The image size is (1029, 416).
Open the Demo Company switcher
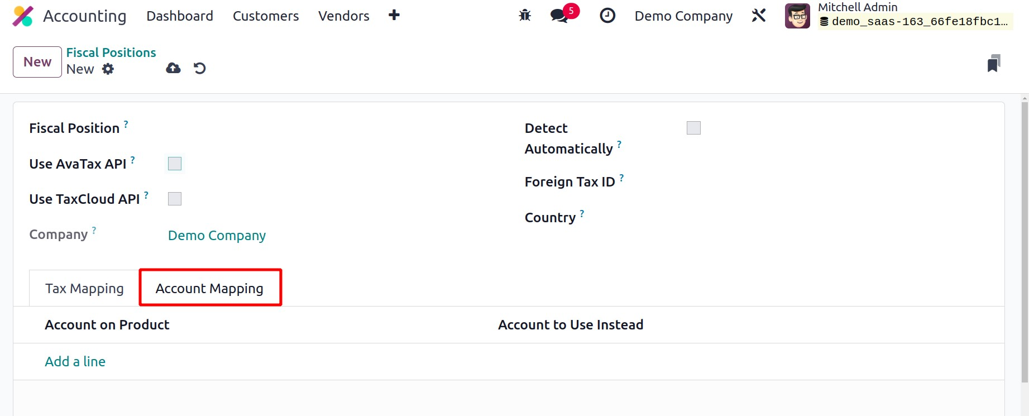(x=683, y=16)
